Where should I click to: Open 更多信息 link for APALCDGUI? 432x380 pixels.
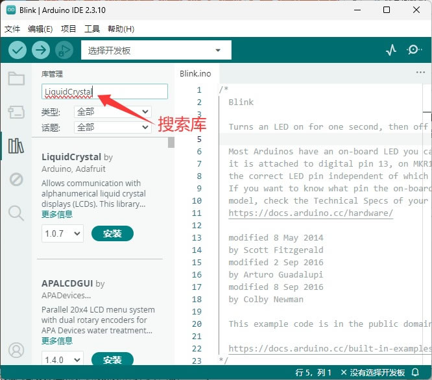coord(57,340)
